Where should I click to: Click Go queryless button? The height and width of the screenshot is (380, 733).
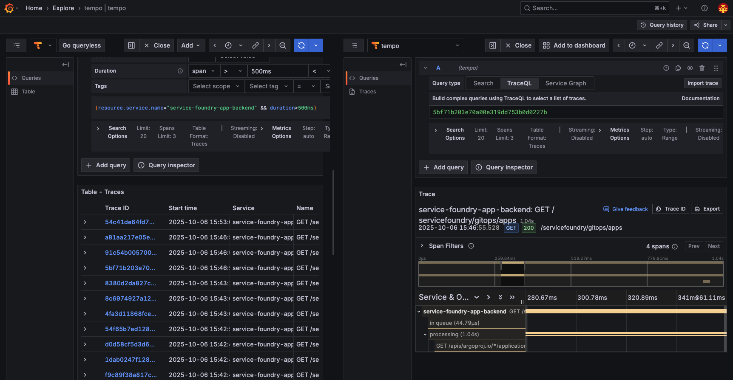coord(82,45)
